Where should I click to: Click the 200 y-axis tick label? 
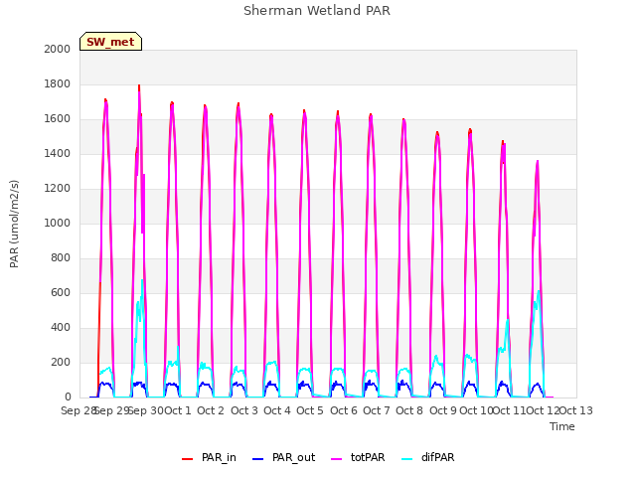pyautogui.click(x=61, y=362)
